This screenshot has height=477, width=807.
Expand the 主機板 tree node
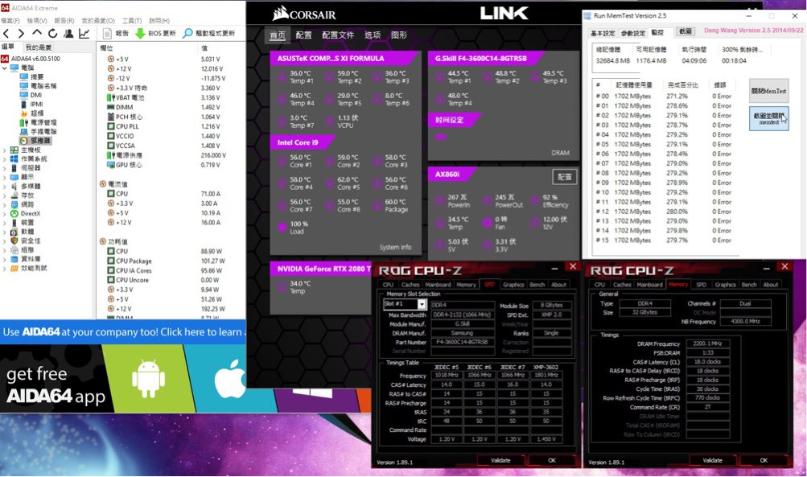pyautogui.click(x=5, y=150)
